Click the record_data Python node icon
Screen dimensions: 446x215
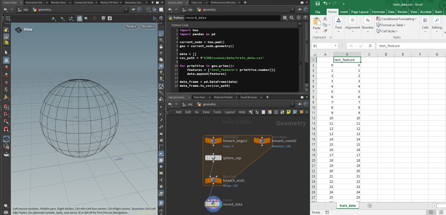pos(213,204)
